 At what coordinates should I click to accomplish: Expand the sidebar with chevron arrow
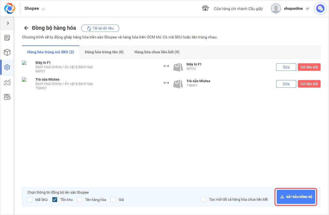[8, 23]
